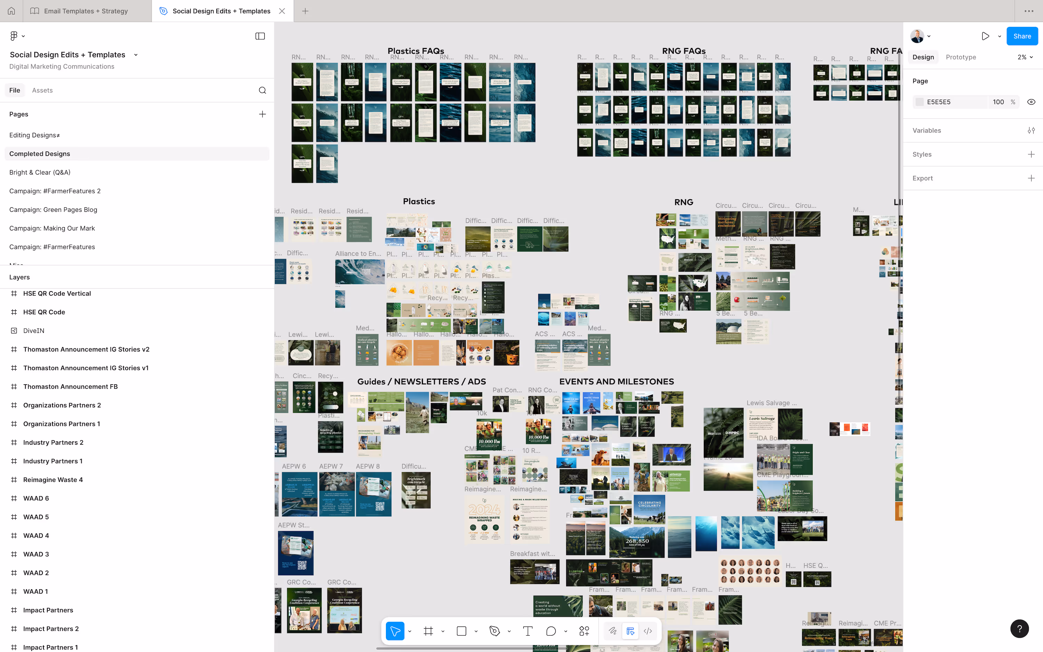Toggle page background visibility eye

(1031, 102)
